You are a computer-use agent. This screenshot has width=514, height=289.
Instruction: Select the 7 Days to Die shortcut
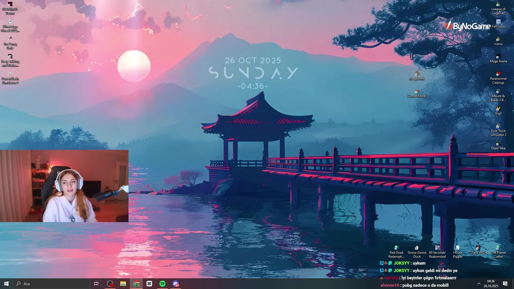[x=478, y=250]
